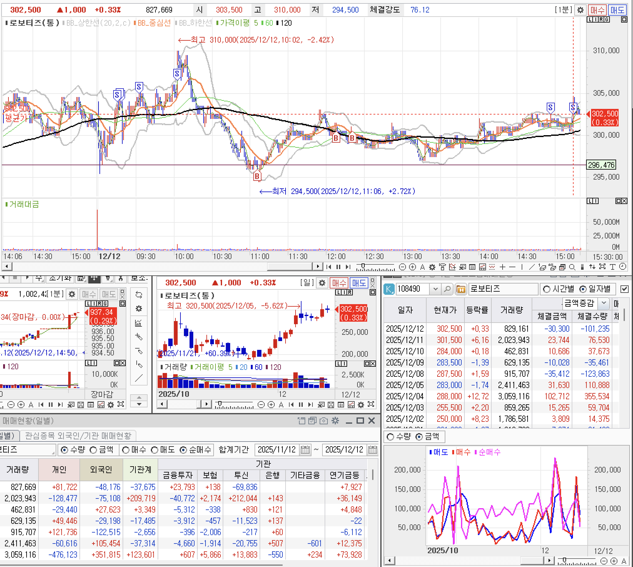Switch to 관심종목 외국인/기관 매매현황 tab

coord(78,436)
